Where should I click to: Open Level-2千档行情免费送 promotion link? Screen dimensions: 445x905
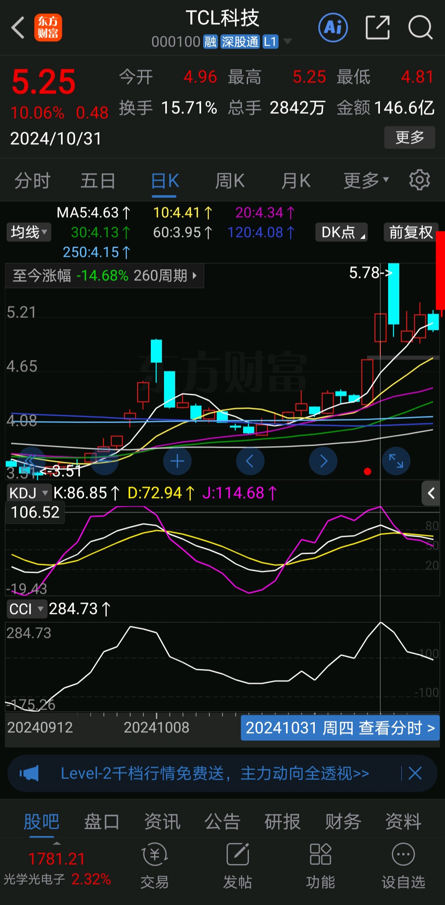click(215, 773)
